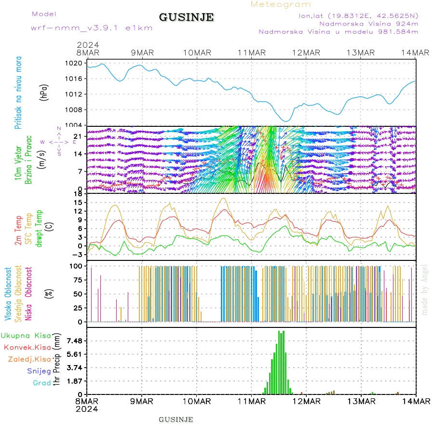Select the 'Brzina i Pravac' wind label
Image resolution: width=434 pixels, height=434 pixels.
coord(28,160)
